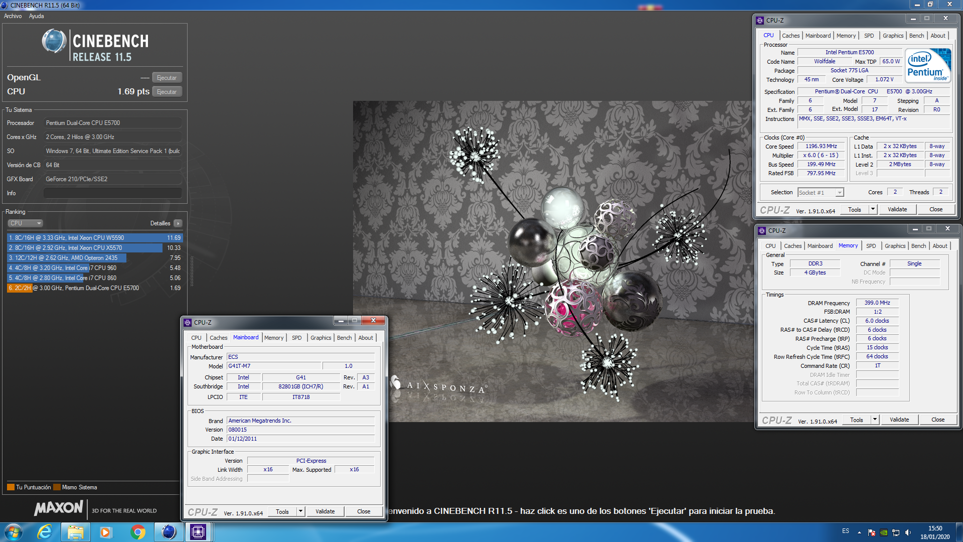Open About tab in the Memory CPU-Z window
Screen dimensions: 963x542
coord(940,246)
